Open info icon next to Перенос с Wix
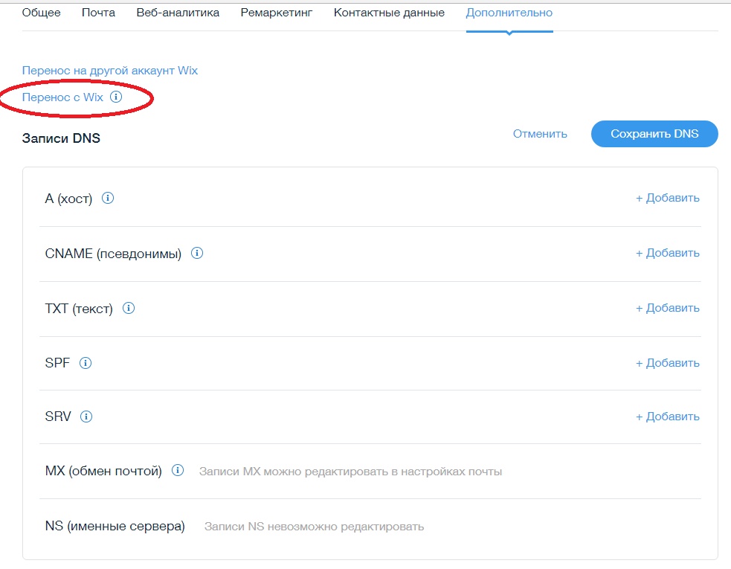The image size is (731, 569). (116, 97)
